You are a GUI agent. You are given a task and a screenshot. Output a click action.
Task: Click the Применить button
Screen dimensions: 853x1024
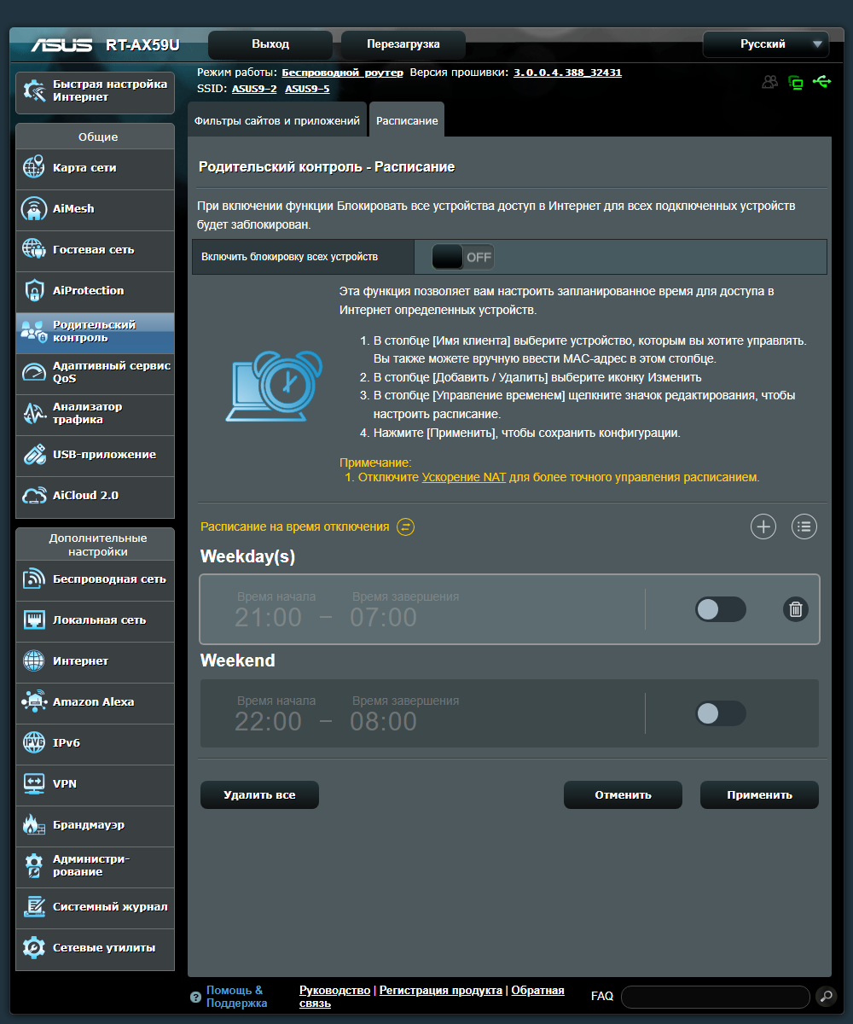759,794
